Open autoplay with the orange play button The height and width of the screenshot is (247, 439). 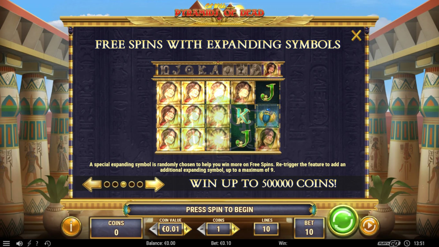[x=369, y=226]
